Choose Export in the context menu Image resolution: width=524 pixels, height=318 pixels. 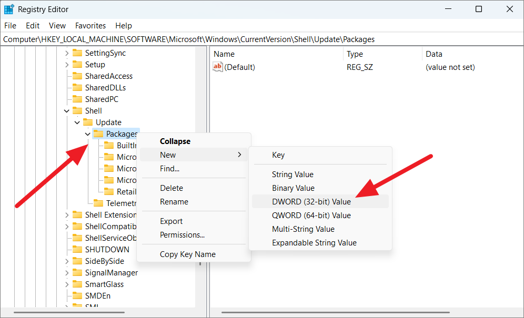(194, 221)
